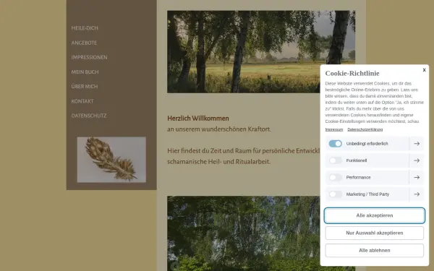
Task: Toggle the Unbedingt erforderlich switch
Action: (335, 144)
